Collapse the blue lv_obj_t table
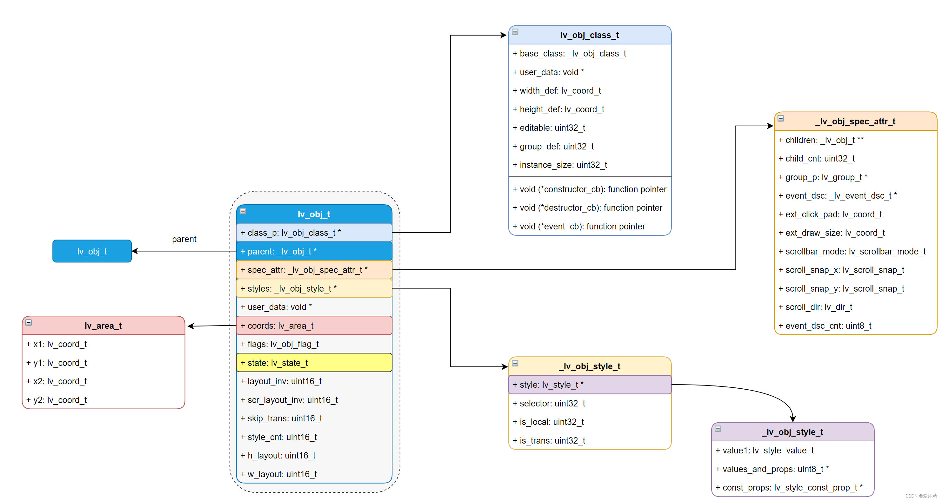 pos(243,211)
